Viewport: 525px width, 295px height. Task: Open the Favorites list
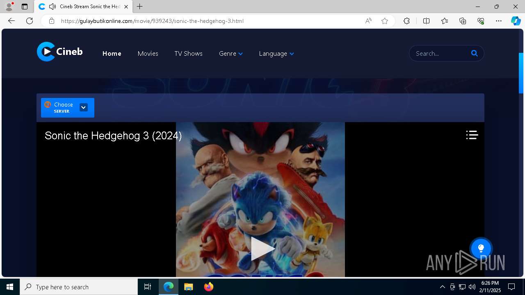point(445,21)
